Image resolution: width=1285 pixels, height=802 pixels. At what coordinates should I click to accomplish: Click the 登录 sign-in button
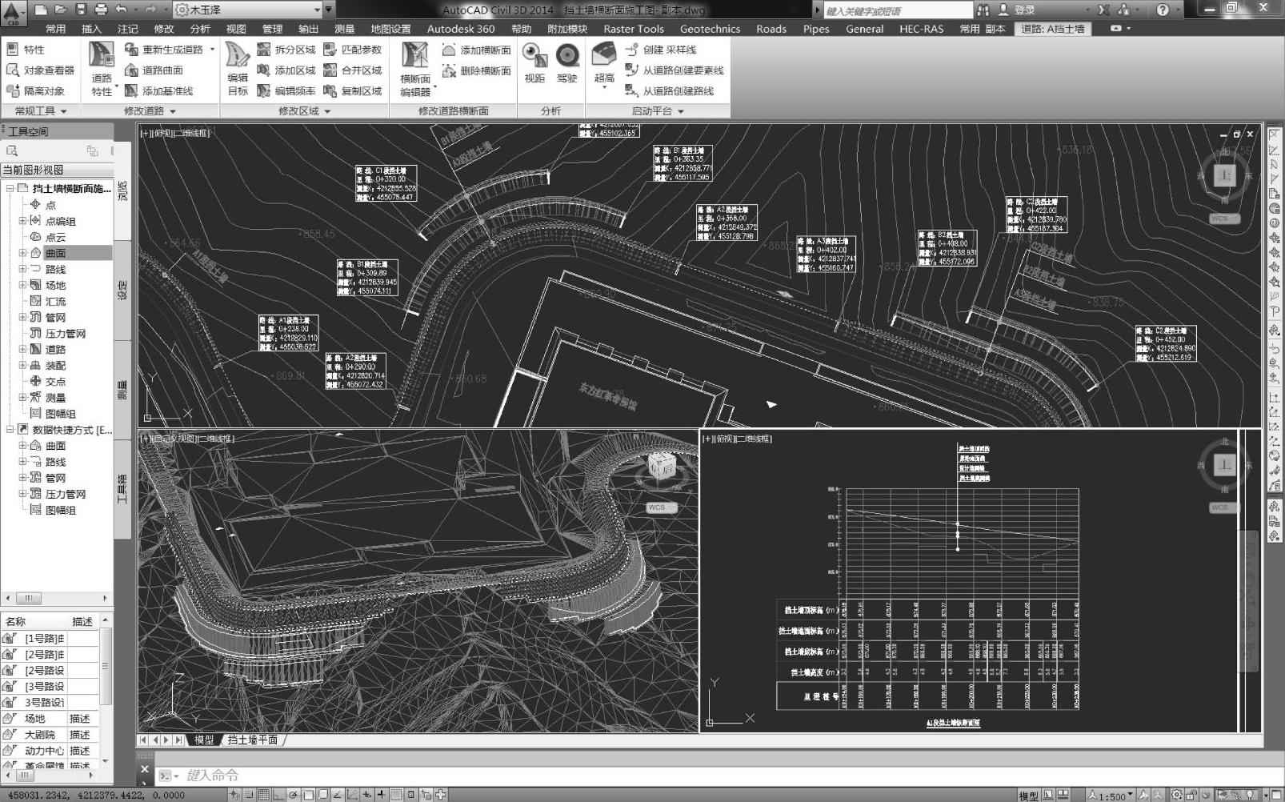coord(1016,10)
